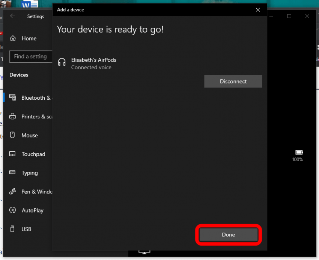Click the touchpad icon in sidebar

pos(12,154)
